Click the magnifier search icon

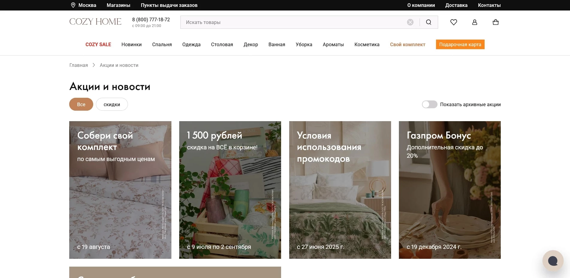coord(429,22)
